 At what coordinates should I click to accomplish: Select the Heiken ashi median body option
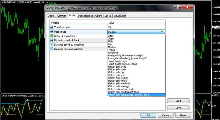[x=136, y=89]
